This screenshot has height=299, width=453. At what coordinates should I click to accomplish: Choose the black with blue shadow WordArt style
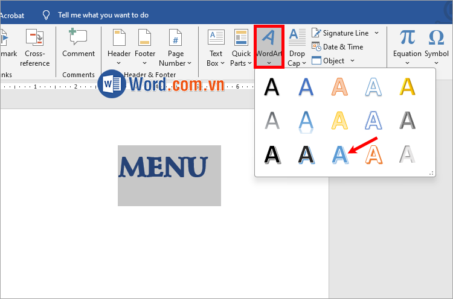click(306, 154)
